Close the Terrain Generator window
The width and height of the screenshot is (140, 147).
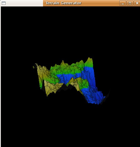[x=137, y=3]
